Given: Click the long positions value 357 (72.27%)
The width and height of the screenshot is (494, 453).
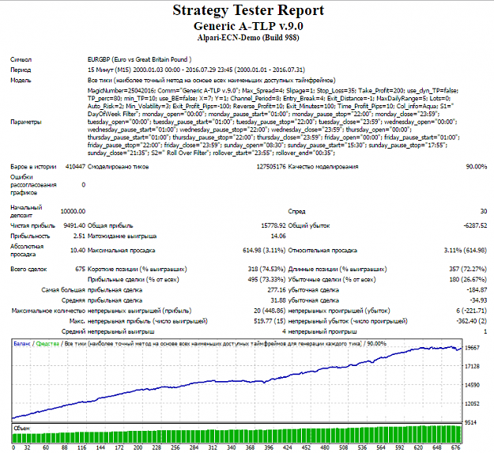Looking at the screenshot, I should click(x=468, y=270).
